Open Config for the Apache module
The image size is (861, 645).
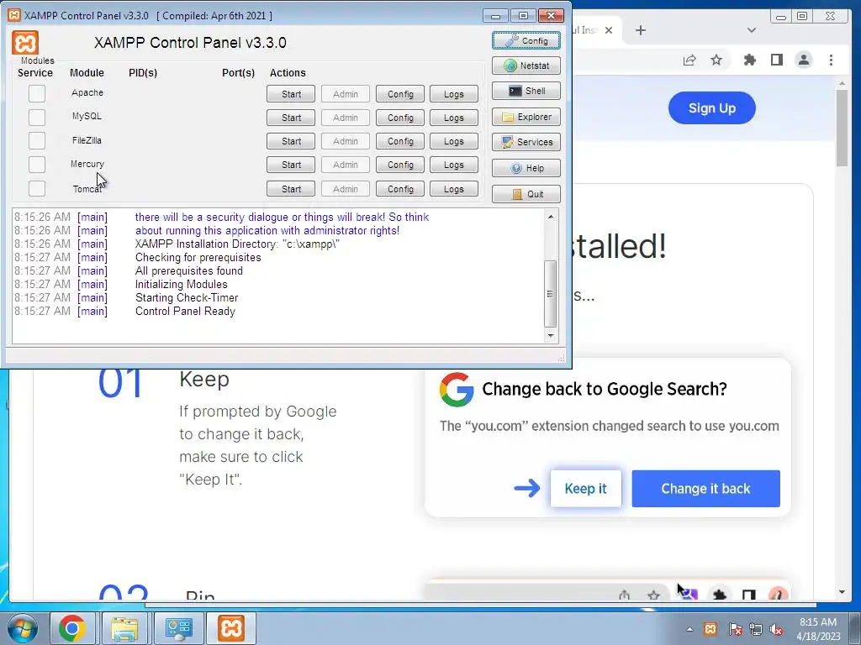click(400, 94)
